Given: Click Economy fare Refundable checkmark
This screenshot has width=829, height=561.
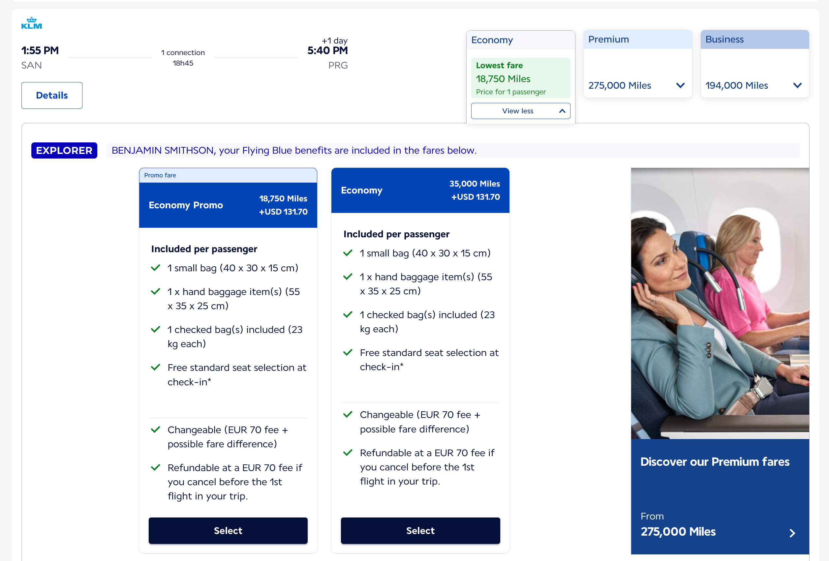Looking at the screenshot, I should [x=348, y=453].
